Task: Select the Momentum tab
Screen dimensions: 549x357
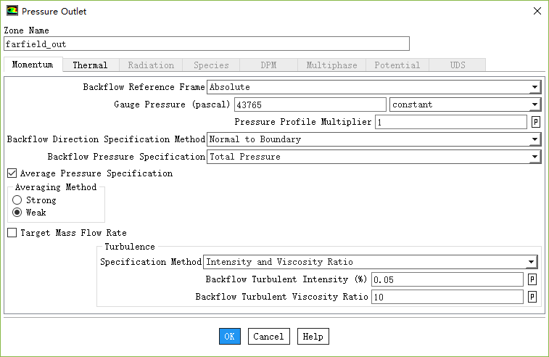Action: click(x=33, y=65)
